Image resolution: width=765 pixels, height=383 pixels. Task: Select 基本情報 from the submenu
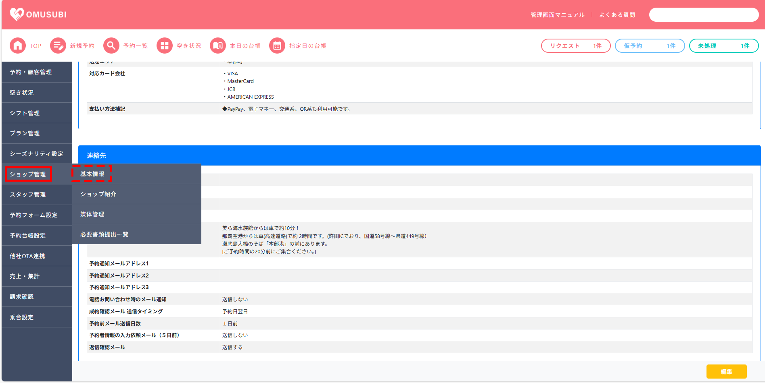(x=92, y=174)
